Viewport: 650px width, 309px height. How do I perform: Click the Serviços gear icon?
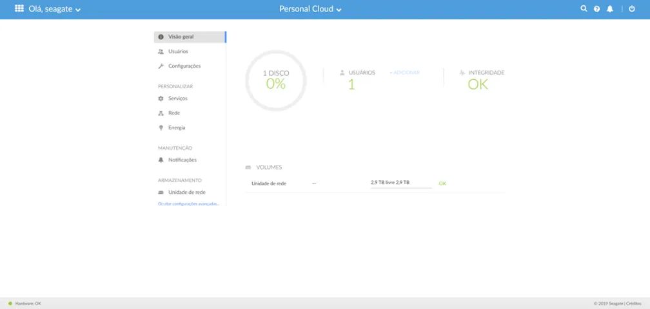point(161,98)
